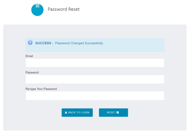
Task: Click the Password field label
Action: click(x=32, y=72)
